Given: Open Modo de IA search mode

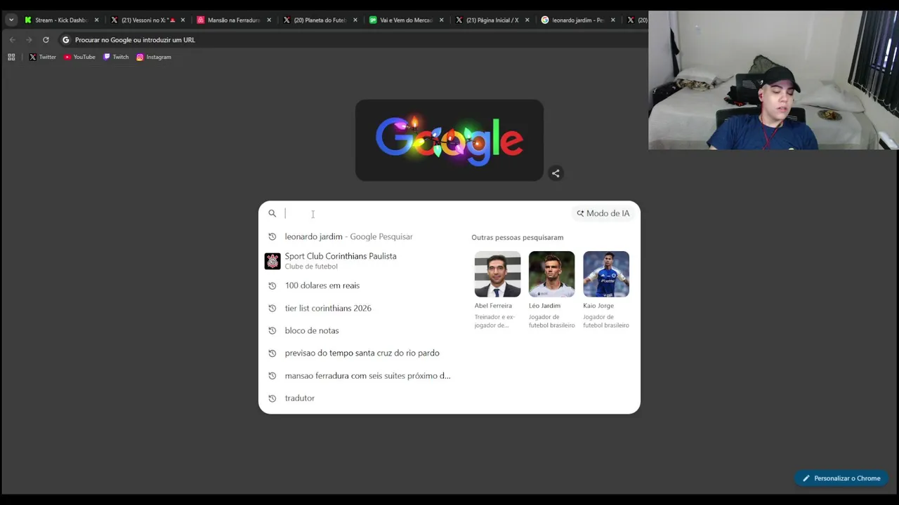Looking at the screenshot, I should pyautogui.click(x=603, y=213).
